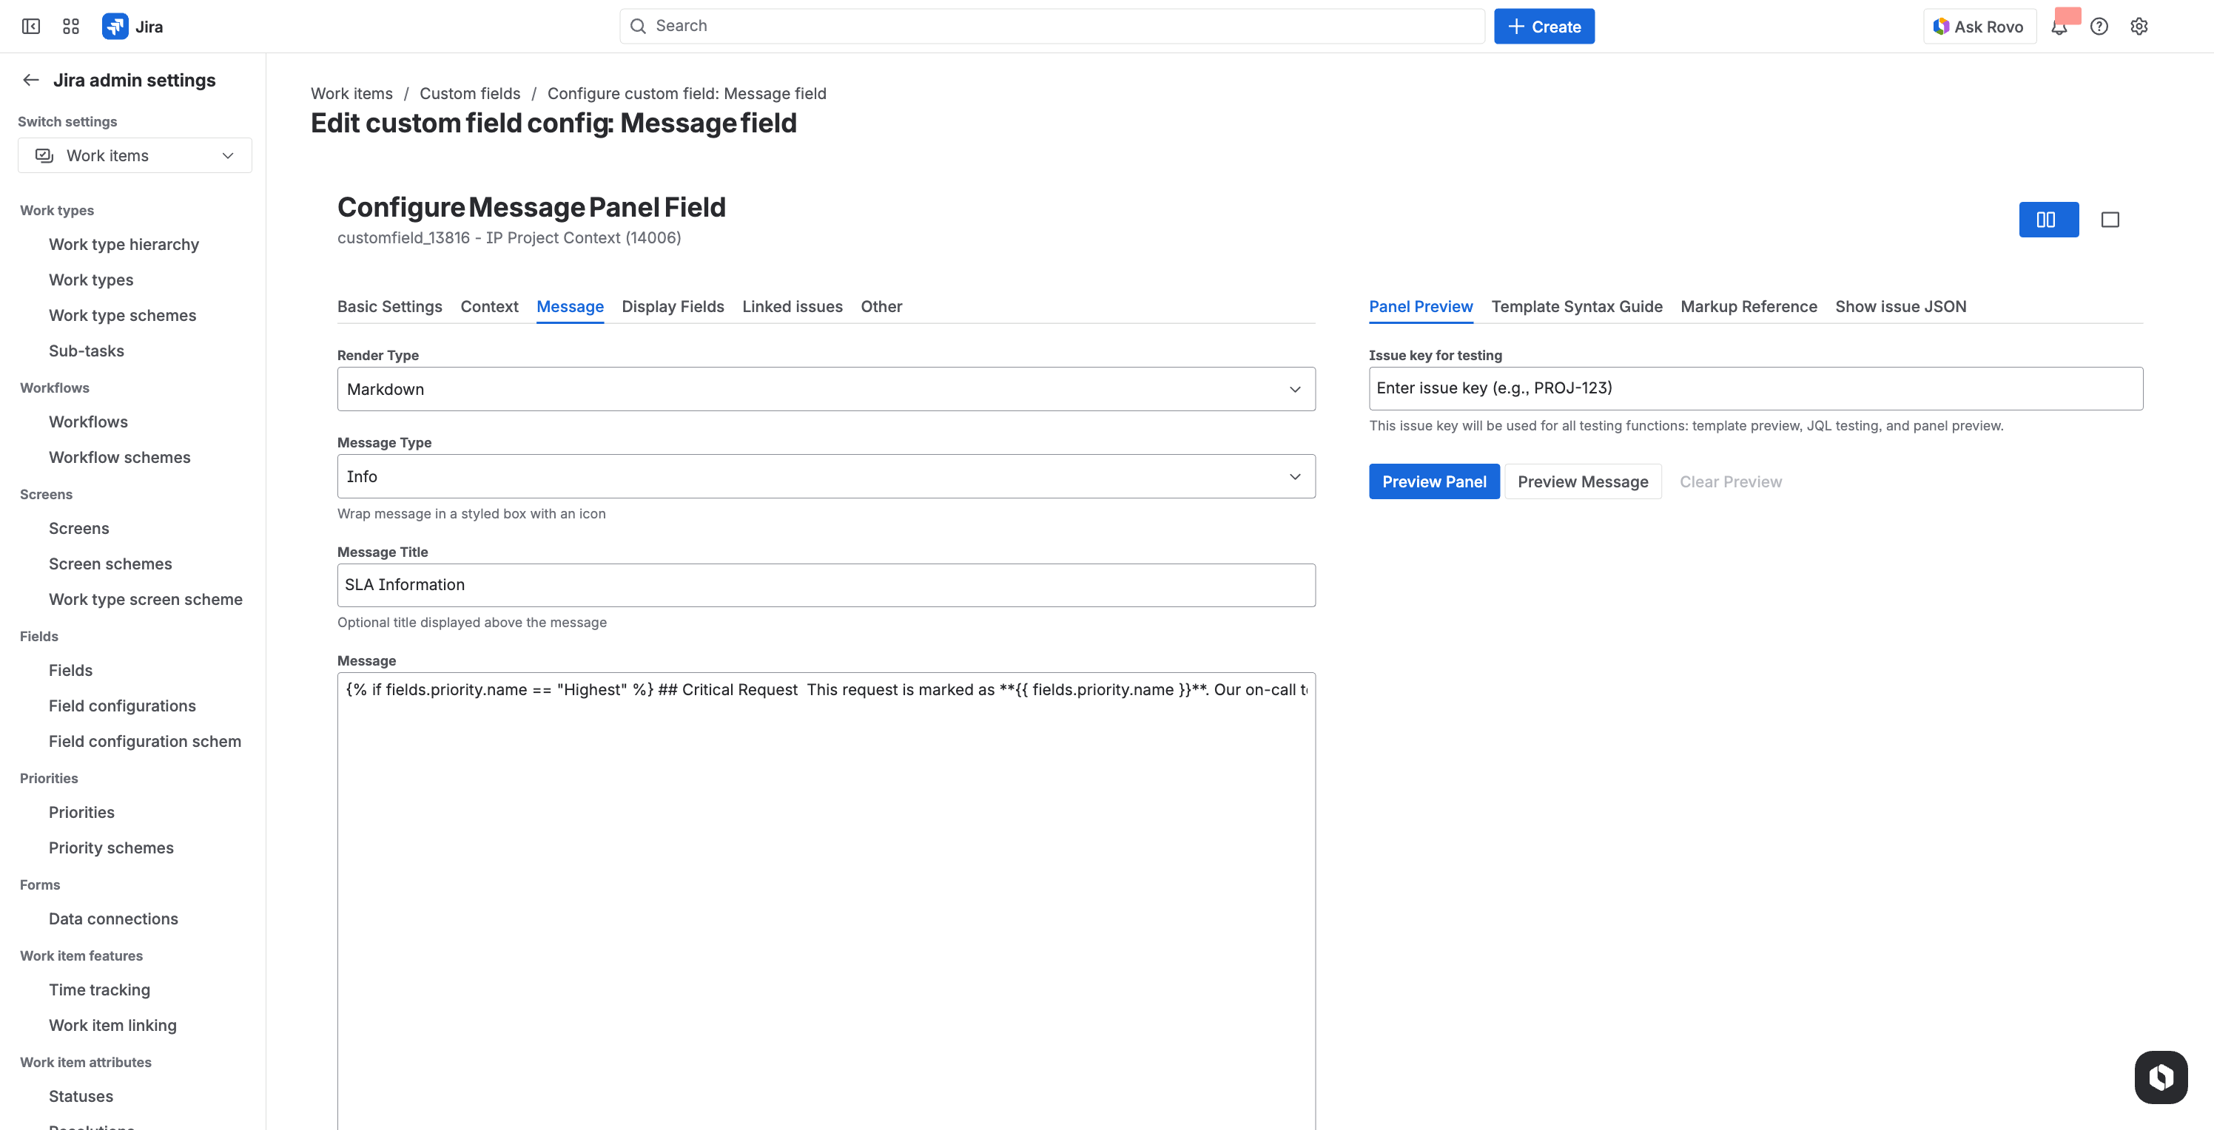
Task: Expand the Work items switch settings selector
Action: pos(227,155)
